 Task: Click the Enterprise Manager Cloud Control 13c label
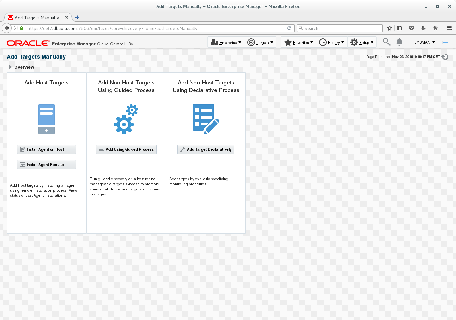pyautogui.click(x=92, y=44)
